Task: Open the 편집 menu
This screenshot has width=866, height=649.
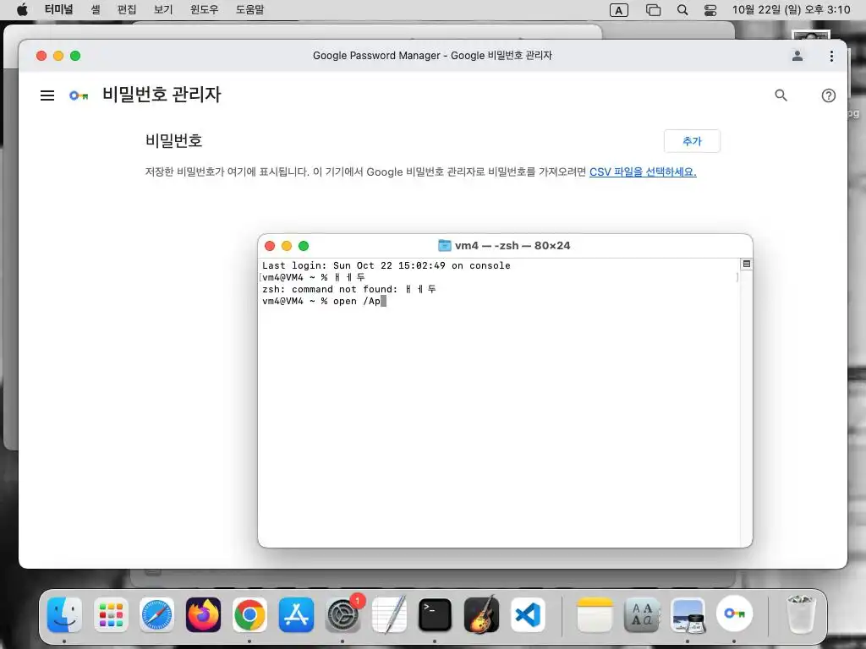Action: pos(127,10)
